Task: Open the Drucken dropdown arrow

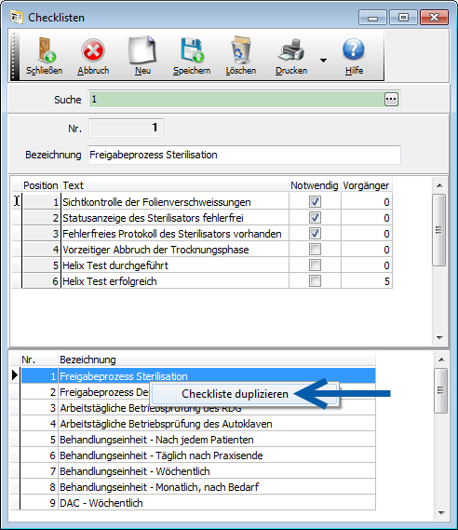Action: pyautogui.click(x=323, y=61)
